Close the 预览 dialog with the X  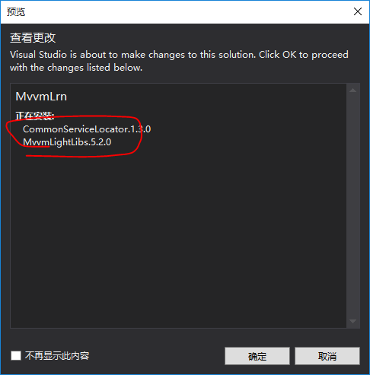point(358,11)
